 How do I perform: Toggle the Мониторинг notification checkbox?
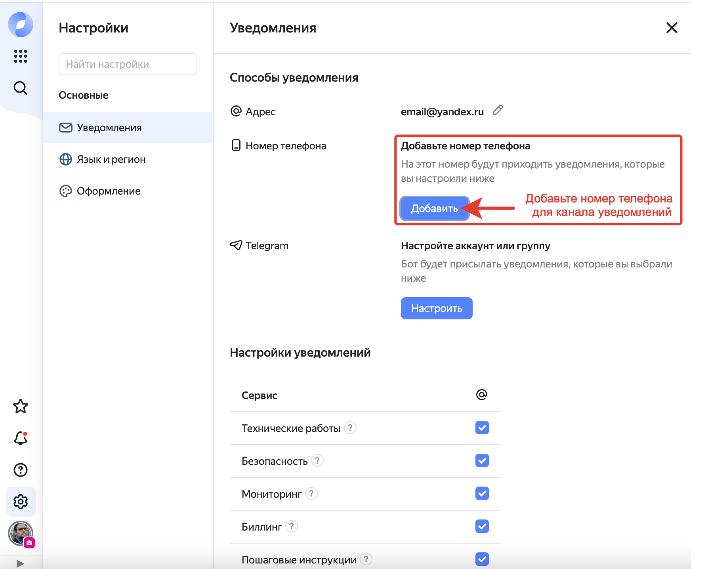[482, 494]
